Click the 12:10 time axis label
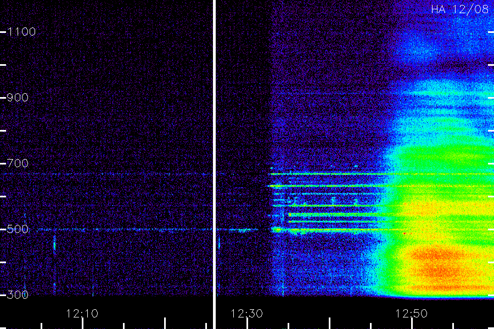The width and height of the screenshot is (494, 329). point(82,314)
